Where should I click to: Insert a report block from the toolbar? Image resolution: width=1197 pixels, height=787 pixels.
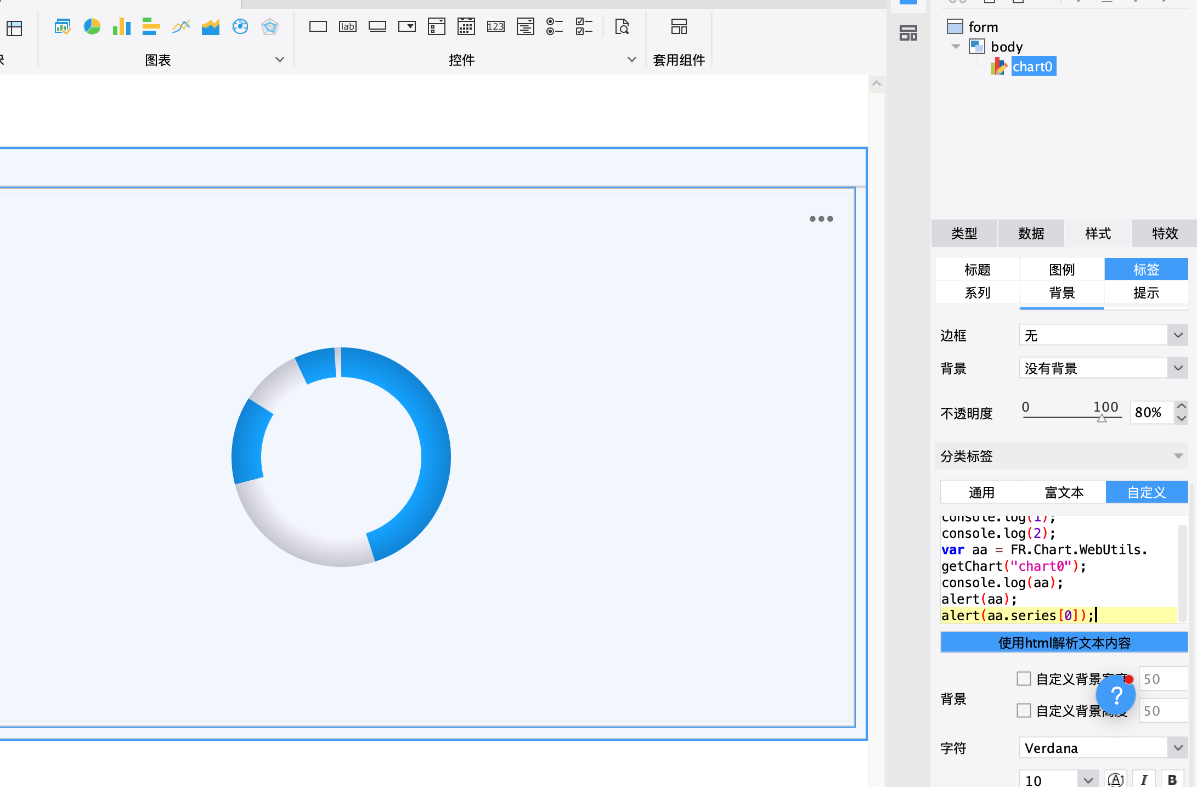point(14,27)
